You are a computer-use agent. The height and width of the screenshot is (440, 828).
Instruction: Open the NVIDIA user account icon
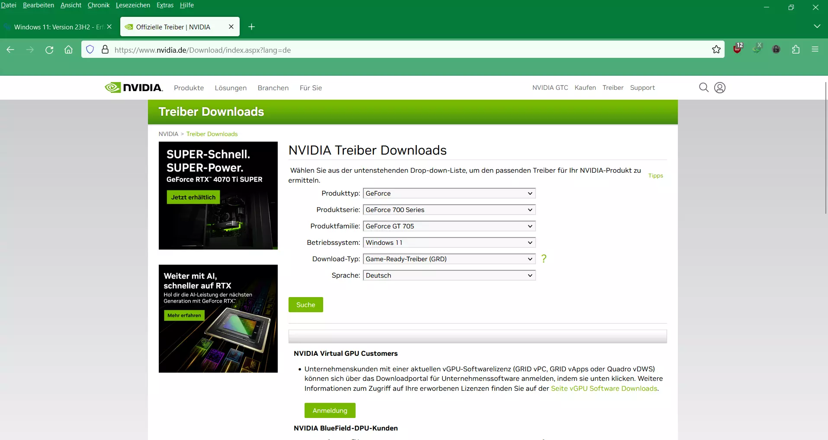pyautogui.click(x=720, y=88)
